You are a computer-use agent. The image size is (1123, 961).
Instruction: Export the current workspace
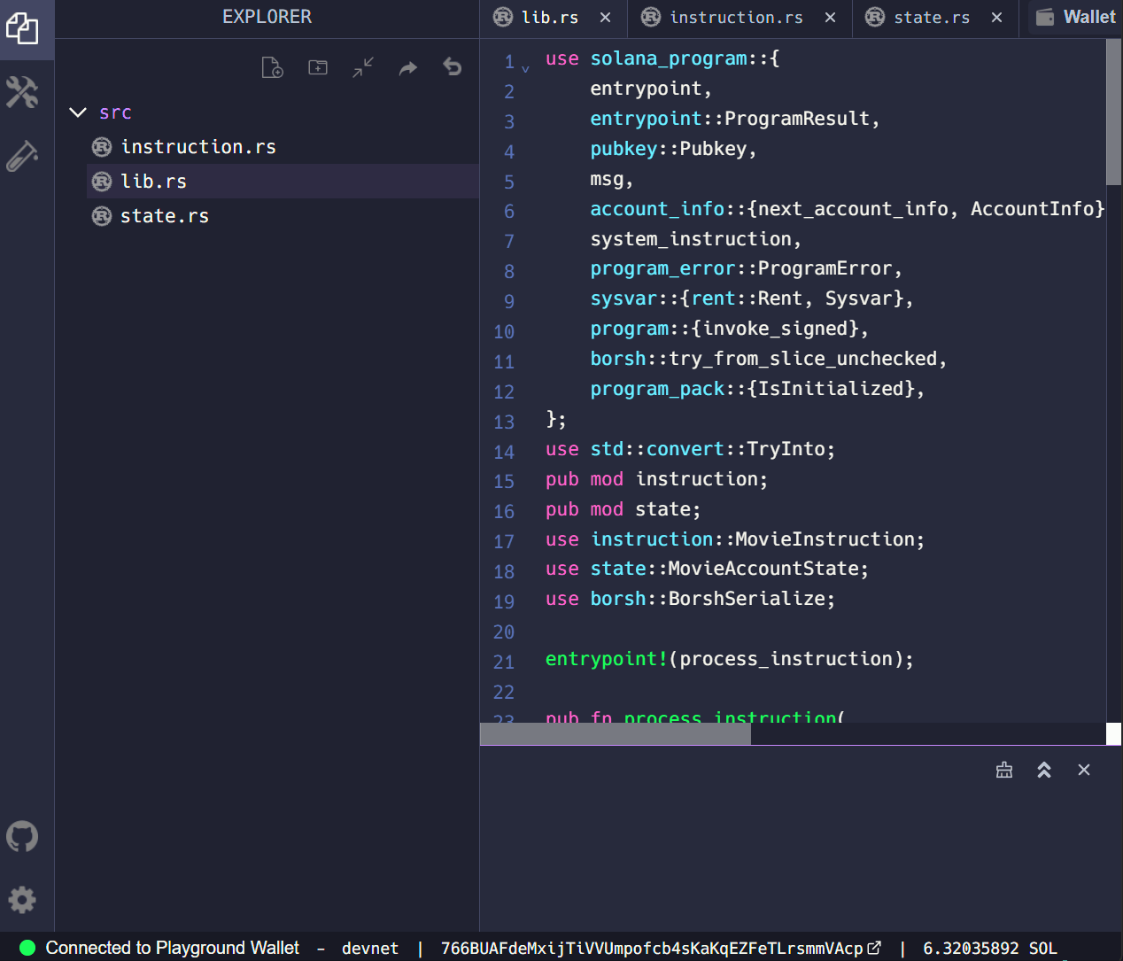(407, 66)
